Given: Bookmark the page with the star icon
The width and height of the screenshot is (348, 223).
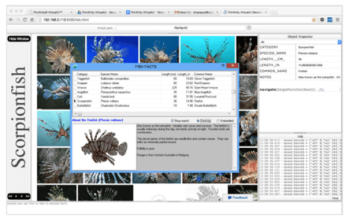Looking at the screenshot, I should point(314,20).
